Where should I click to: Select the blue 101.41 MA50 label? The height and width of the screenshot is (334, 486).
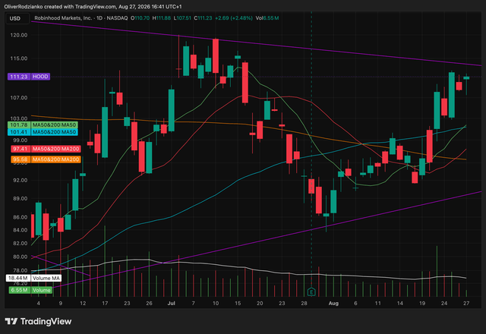coord(43,132)
